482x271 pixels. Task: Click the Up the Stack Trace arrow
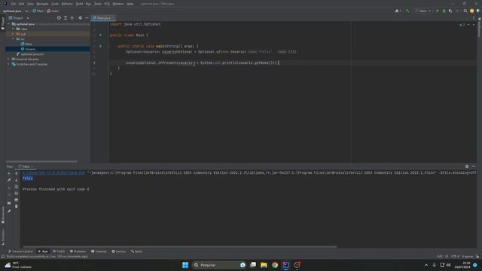click(17, 173)
